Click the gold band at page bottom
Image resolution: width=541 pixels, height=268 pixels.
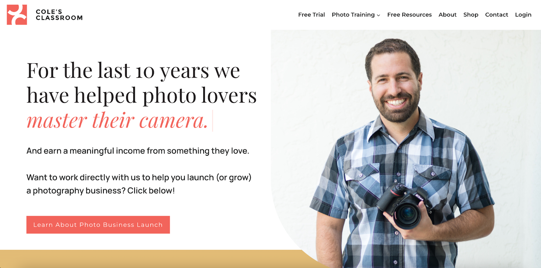click(x=159, y=259)
